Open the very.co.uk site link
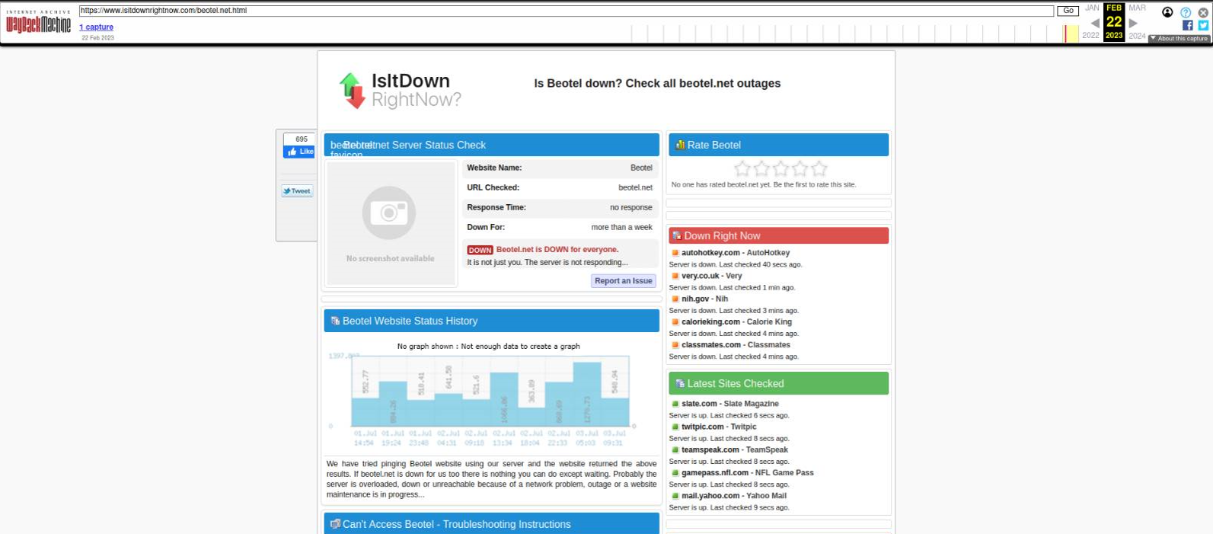The image size is (1213, 534). tap(701, 276)
